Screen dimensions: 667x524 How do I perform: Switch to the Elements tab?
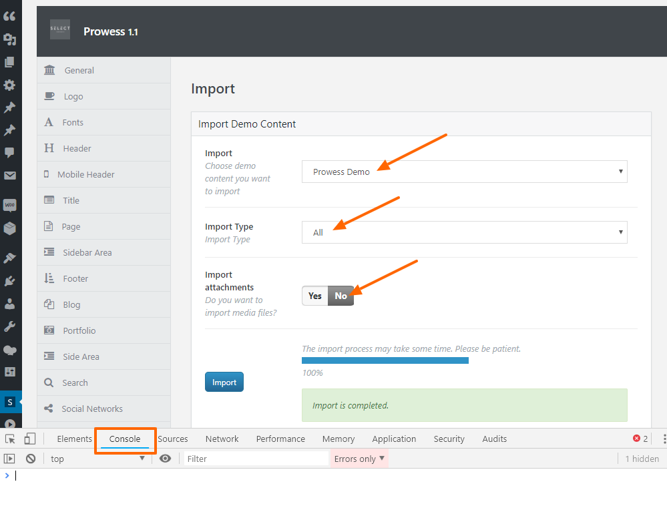click(74, 439)
